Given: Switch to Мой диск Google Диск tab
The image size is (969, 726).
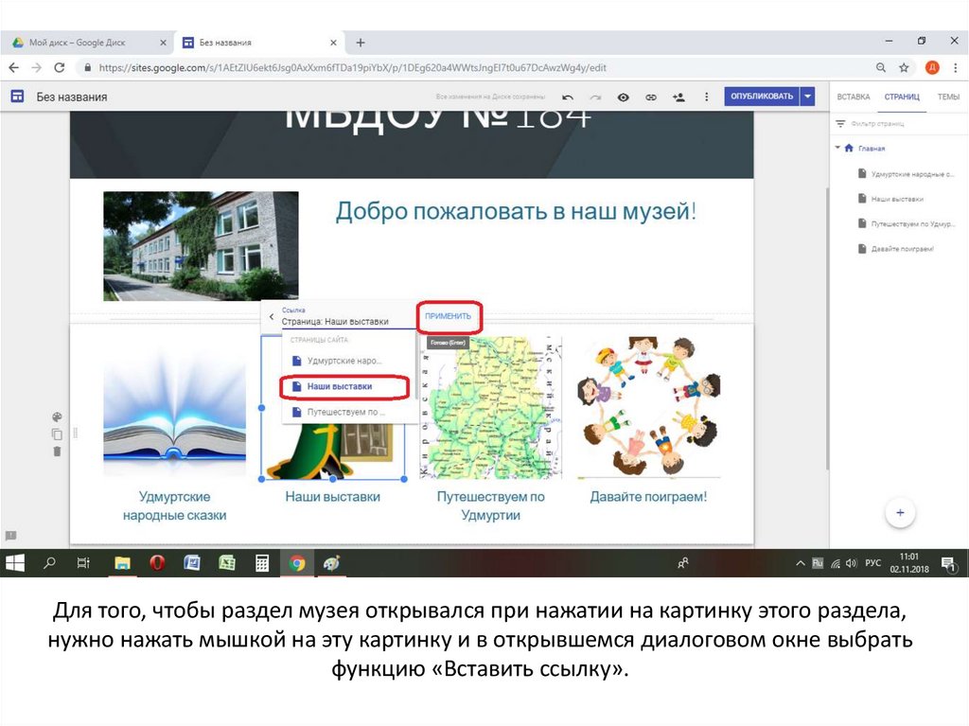Looking at the screenshot, I should click(90, 43).
